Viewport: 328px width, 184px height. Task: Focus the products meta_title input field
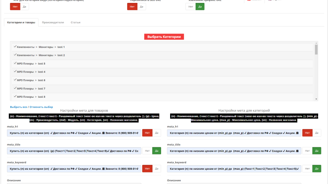click(x=74, y=151)
